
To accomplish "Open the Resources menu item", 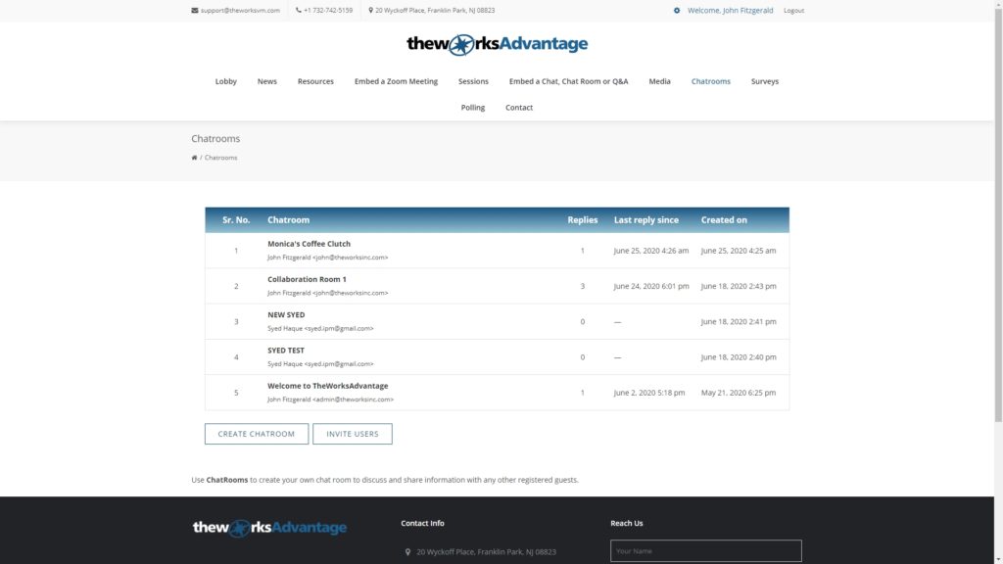I will pos(315,81).
